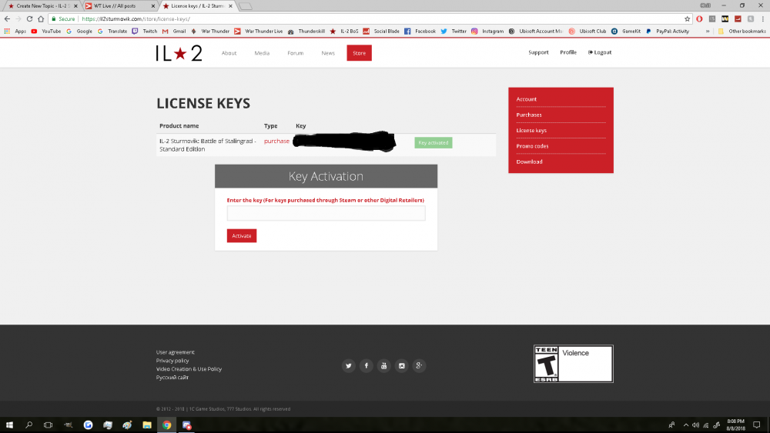Screen dimensions: 770x433
Task: Open Thunderskill bookmark
Action: pos(306,31)
